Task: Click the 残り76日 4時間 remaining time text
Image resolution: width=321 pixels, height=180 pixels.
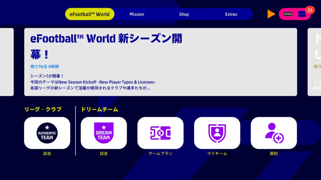Action: 45,67
